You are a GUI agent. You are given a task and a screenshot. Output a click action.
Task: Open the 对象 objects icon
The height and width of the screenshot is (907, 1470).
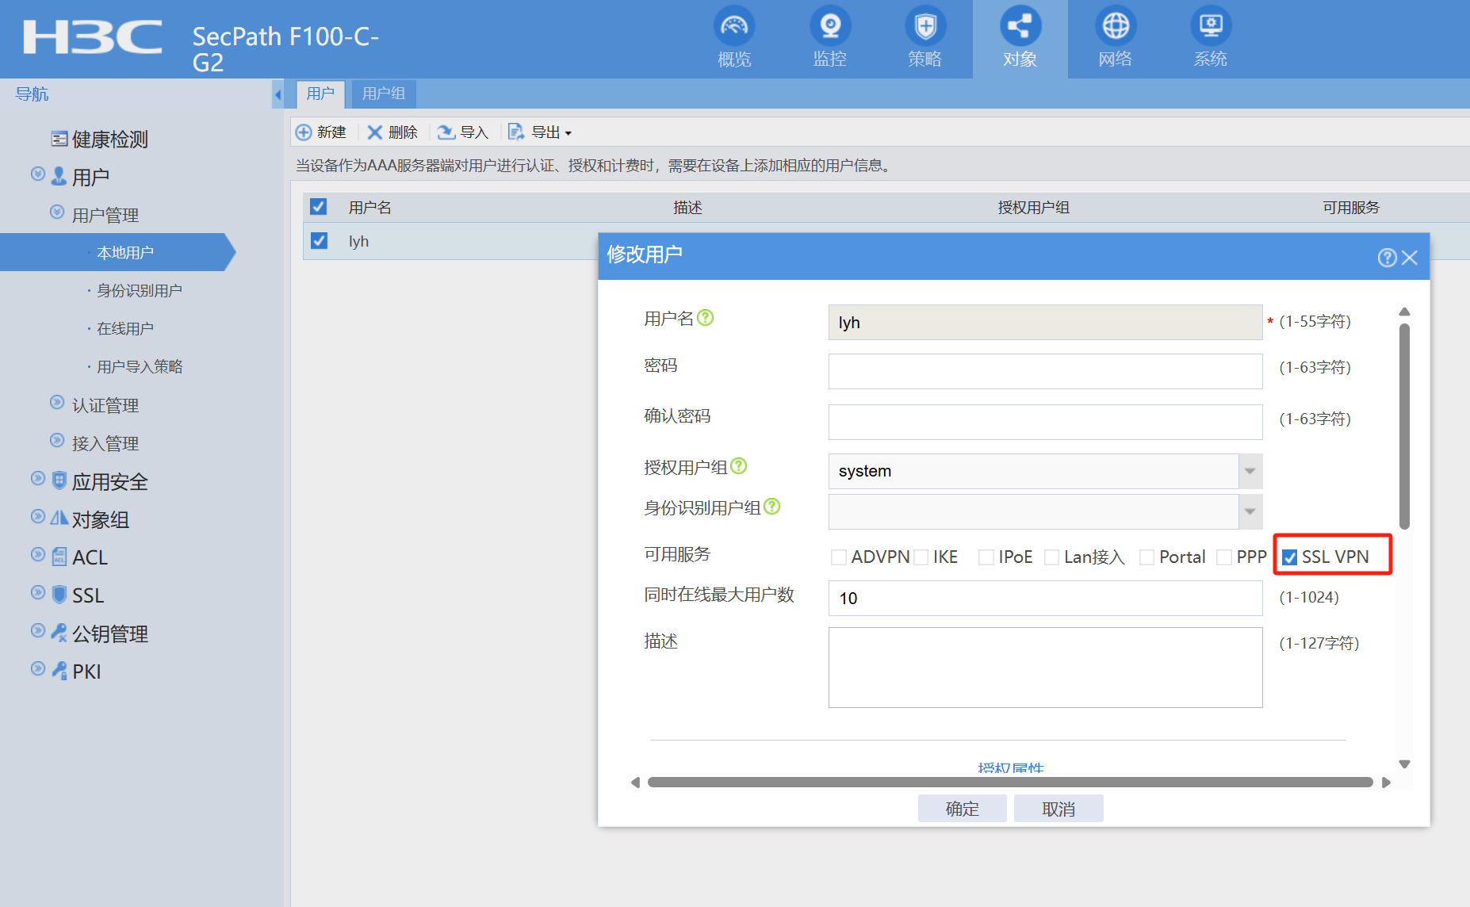[x=1020, y=26]
